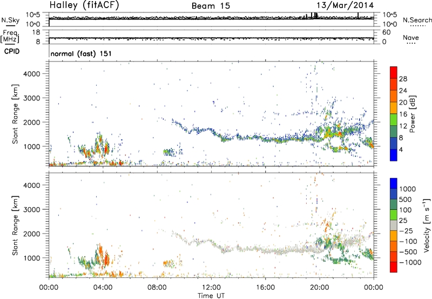Screen dimensions: 432x299
Task: Click the "N.Sky" legend label
Action: point(10,20)
